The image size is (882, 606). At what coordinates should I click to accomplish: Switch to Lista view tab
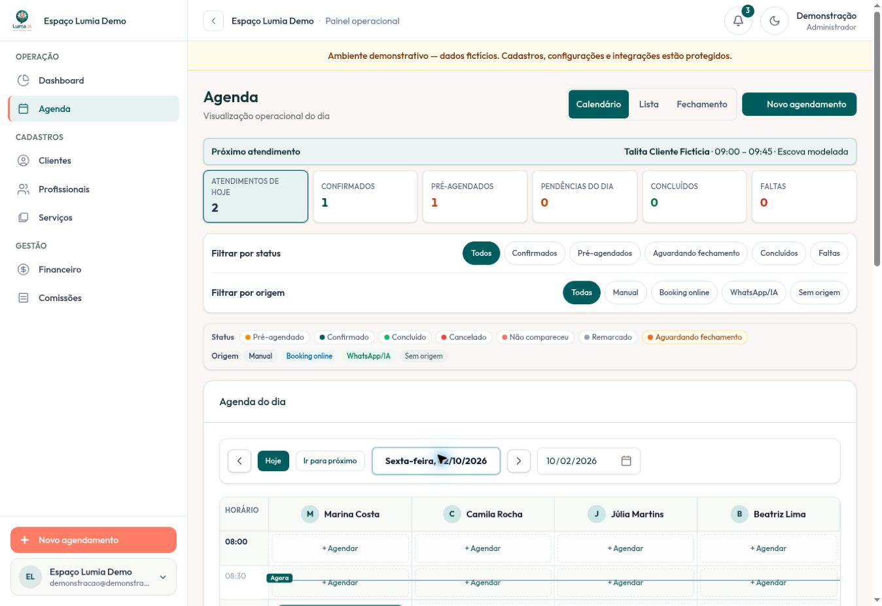649,104
